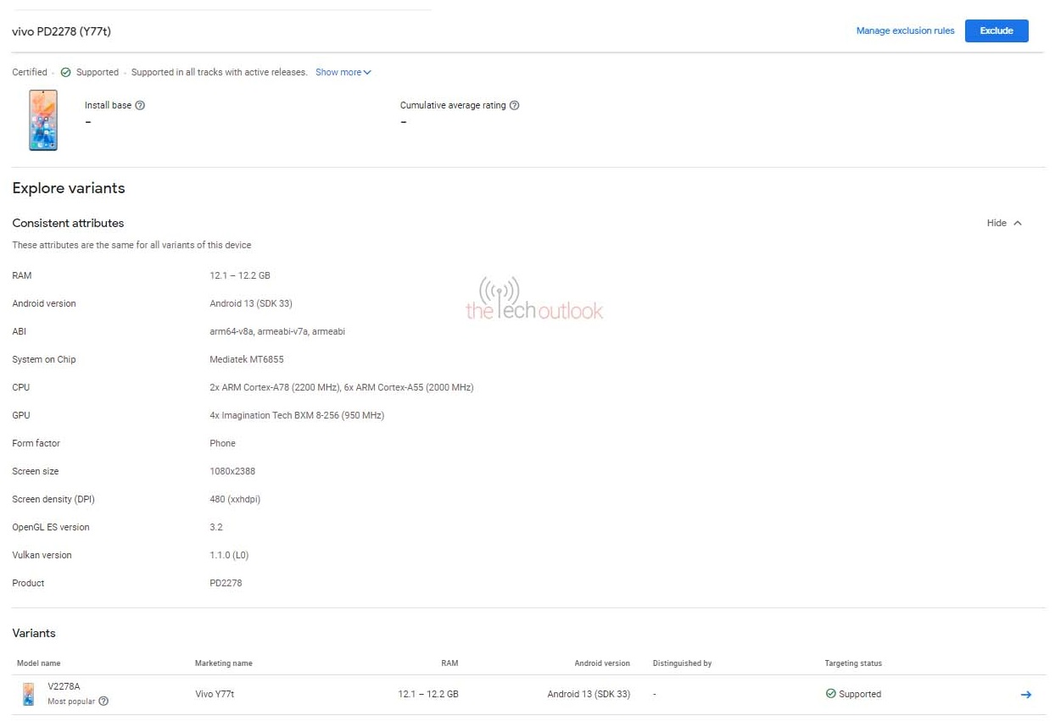Click the Distinguished by column header
The image size is (1055, 721).
(x=682, y=663)
